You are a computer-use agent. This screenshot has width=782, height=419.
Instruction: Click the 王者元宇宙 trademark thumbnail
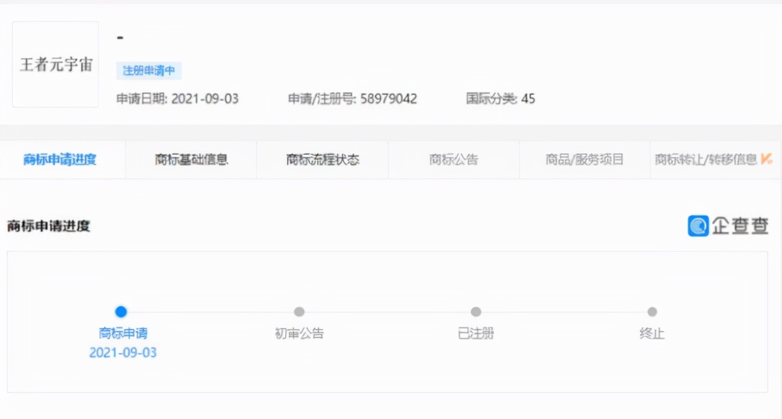(55, 64)
